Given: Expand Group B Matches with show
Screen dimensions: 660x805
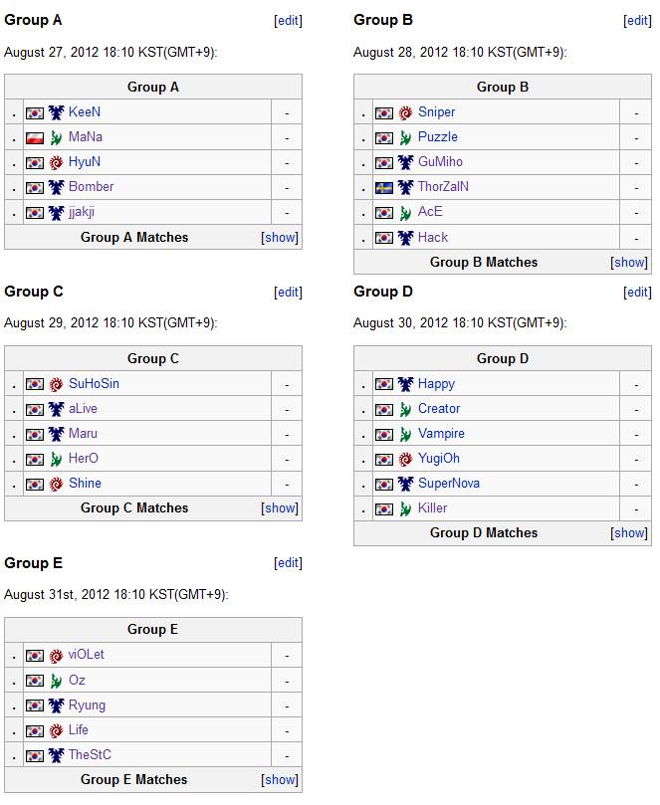Looking at the screenshot, I should (629, 263).
